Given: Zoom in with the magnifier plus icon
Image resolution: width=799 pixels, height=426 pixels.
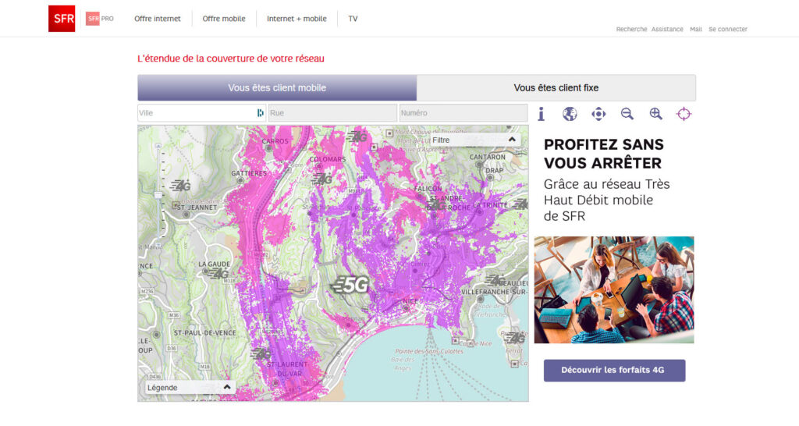Looking at the screenshot, I should [655, 114].
